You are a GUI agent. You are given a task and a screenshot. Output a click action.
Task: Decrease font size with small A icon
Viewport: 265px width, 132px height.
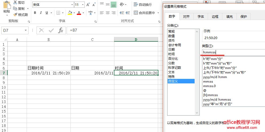[94, 5]
